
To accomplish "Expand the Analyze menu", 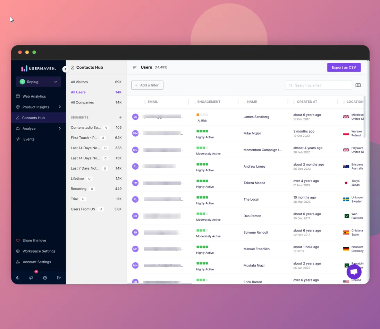I will [x=60, y=128].
